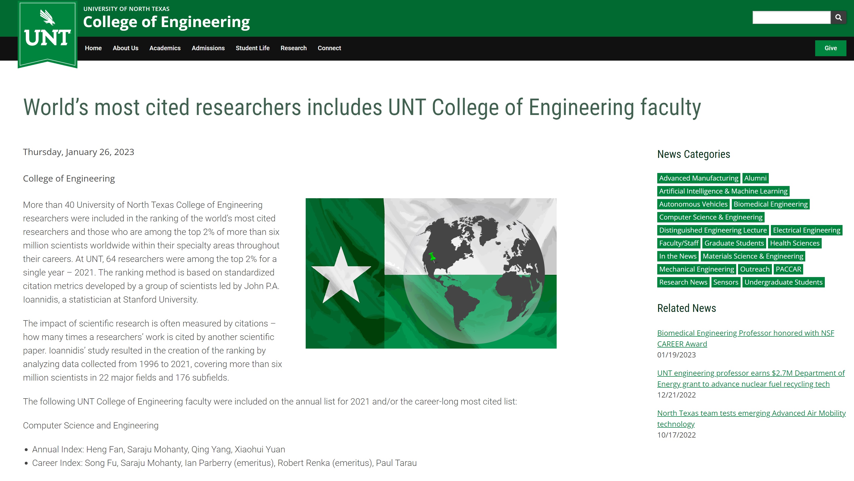Viewport: 854px width, 481px height.
Task: Click the green Give button
Action: tap(831, 48)
